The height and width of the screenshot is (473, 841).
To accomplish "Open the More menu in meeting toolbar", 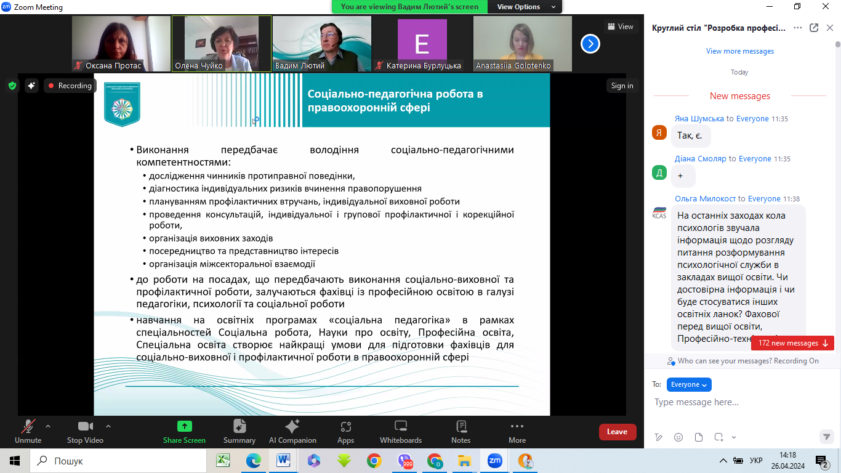I will click(x=517, y=431).
